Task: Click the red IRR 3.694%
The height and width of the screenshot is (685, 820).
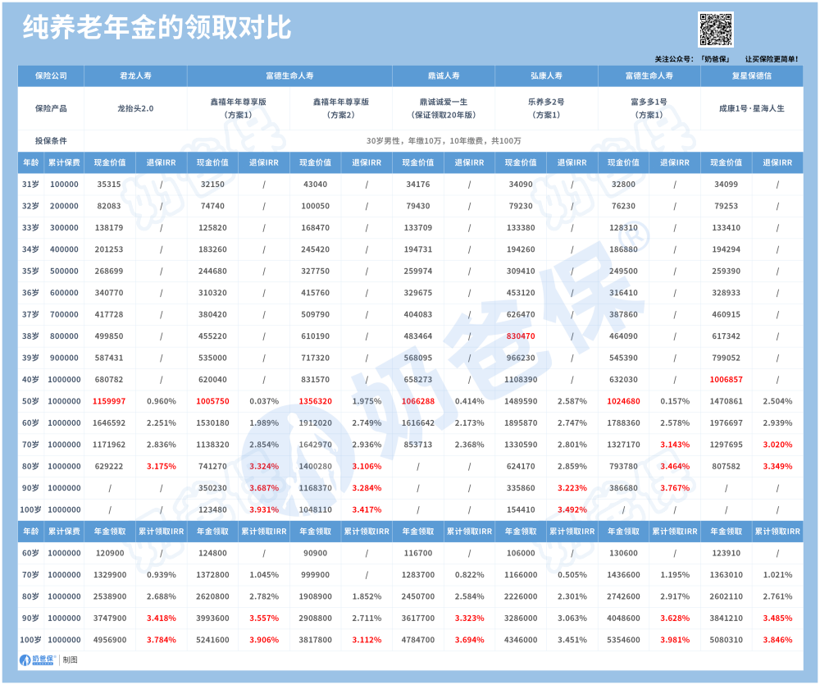Action: coord(470,640)
